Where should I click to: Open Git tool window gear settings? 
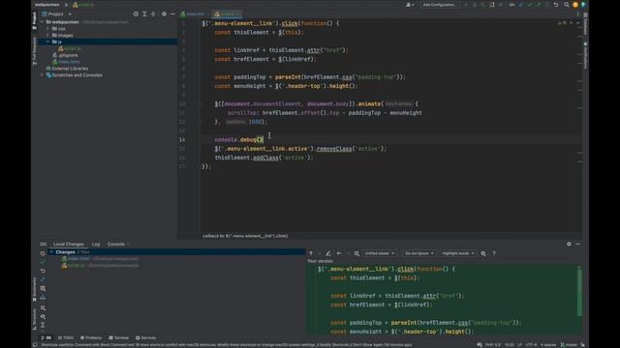tap(569, 245)
